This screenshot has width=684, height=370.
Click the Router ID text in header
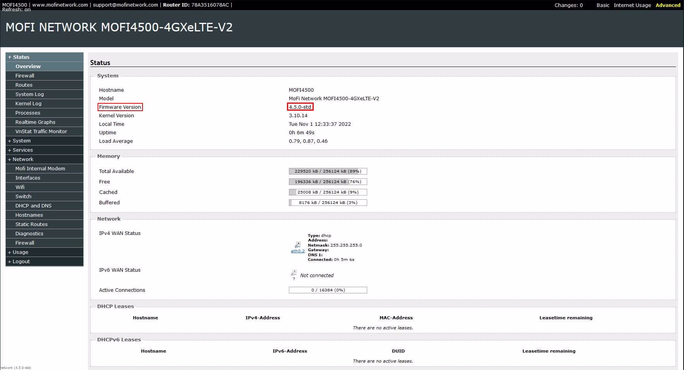(196, 5)
